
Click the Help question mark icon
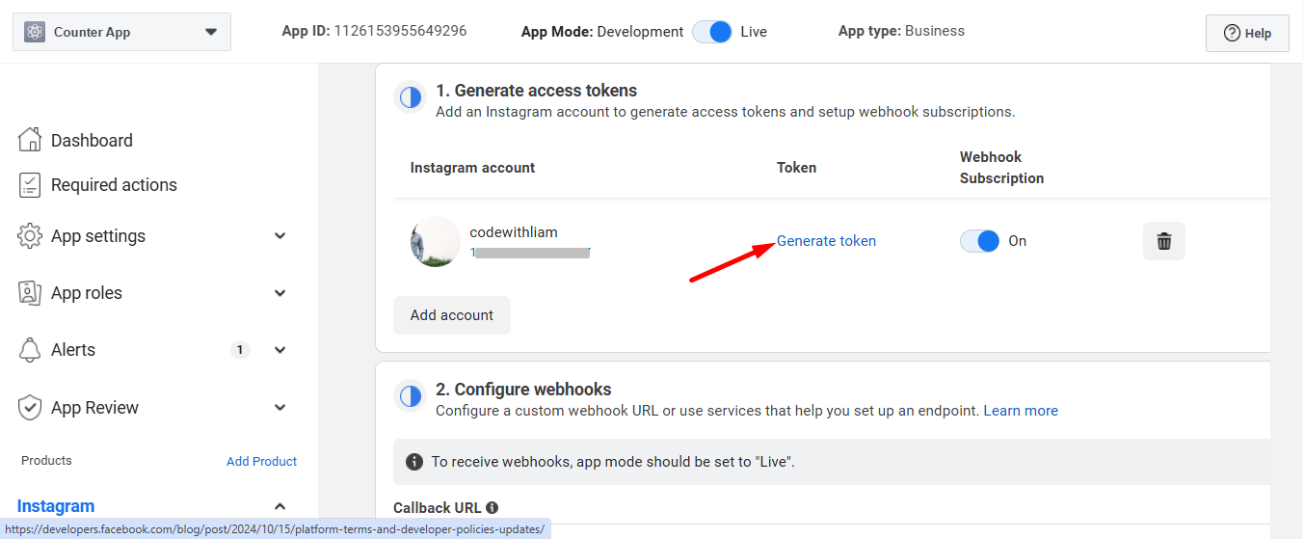[1232, 33]
